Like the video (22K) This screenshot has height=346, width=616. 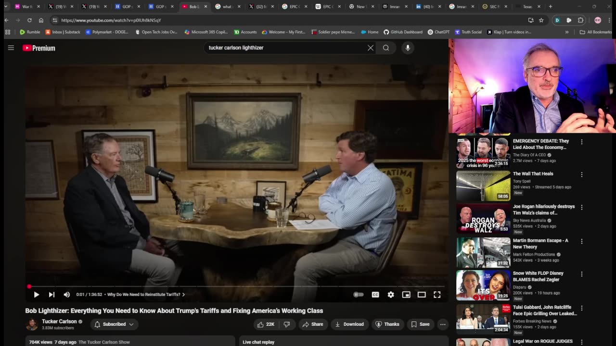pyautogui.click(x=266, y=324)
